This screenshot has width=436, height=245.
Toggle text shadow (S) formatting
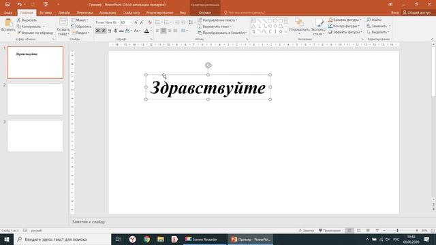pos(115,31)
